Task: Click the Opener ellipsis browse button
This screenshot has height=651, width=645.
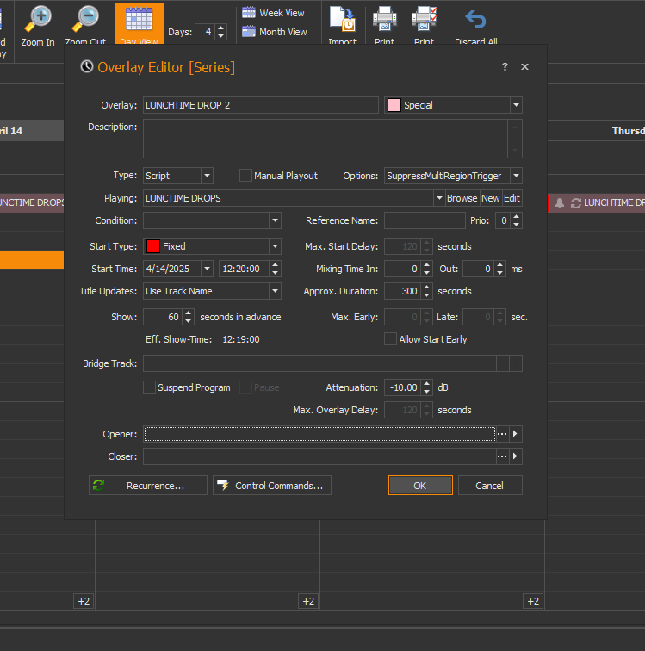Action: [502, 434]
